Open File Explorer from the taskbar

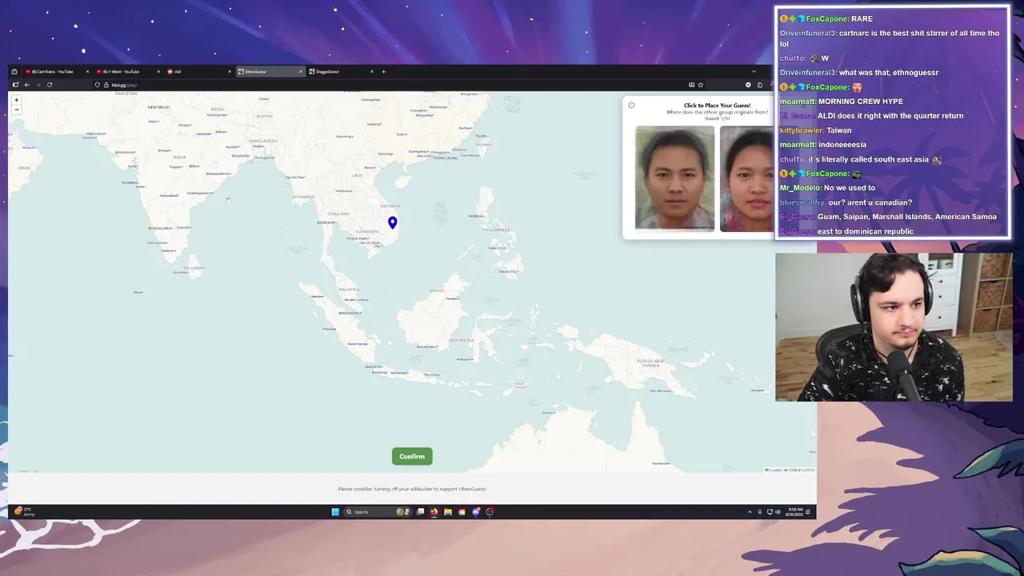pyautogui.click(x=448, y=512)
